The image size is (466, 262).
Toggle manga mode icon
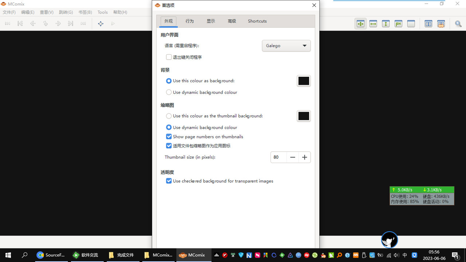(x=441, y=24)
